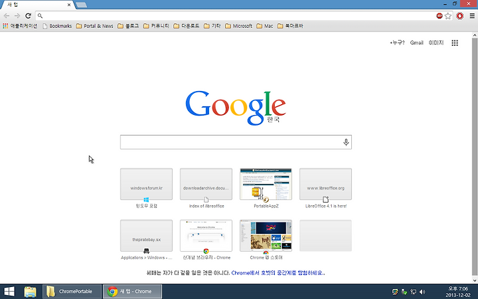Open Chrome's hamburger menu
Image resolution: width=478 pixels, height=299 pixels.
[x=472, y=16]
